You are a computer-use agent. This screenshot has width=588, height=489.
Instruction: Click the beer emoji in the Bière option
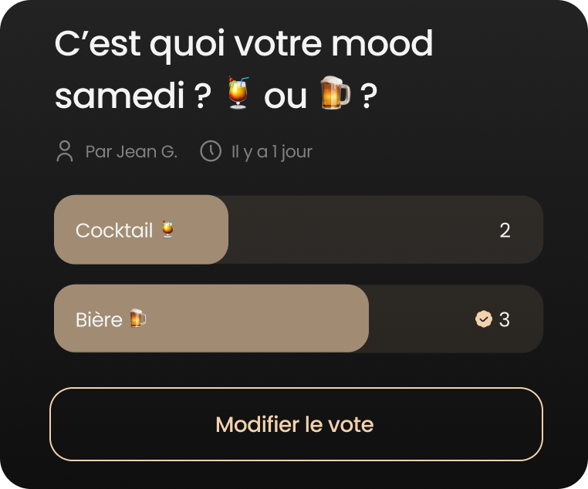(137, 319)
